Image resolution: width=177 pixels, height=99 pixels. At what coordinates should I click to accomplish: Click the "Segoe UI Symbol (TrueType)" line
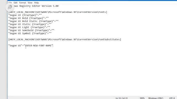[x=30, y=33]
